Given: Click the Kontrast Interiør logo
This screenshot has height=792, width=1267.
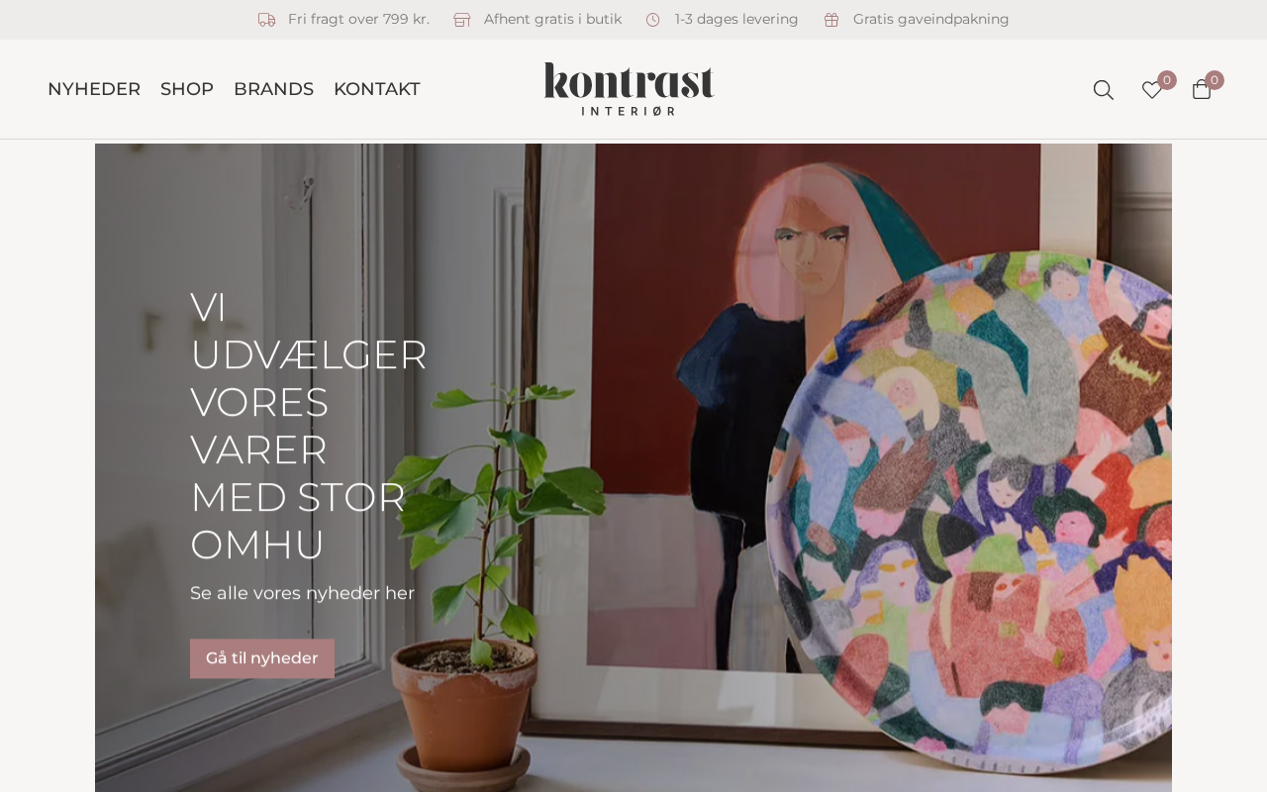Looking at the screenshot, I should (x=629, y=89).
